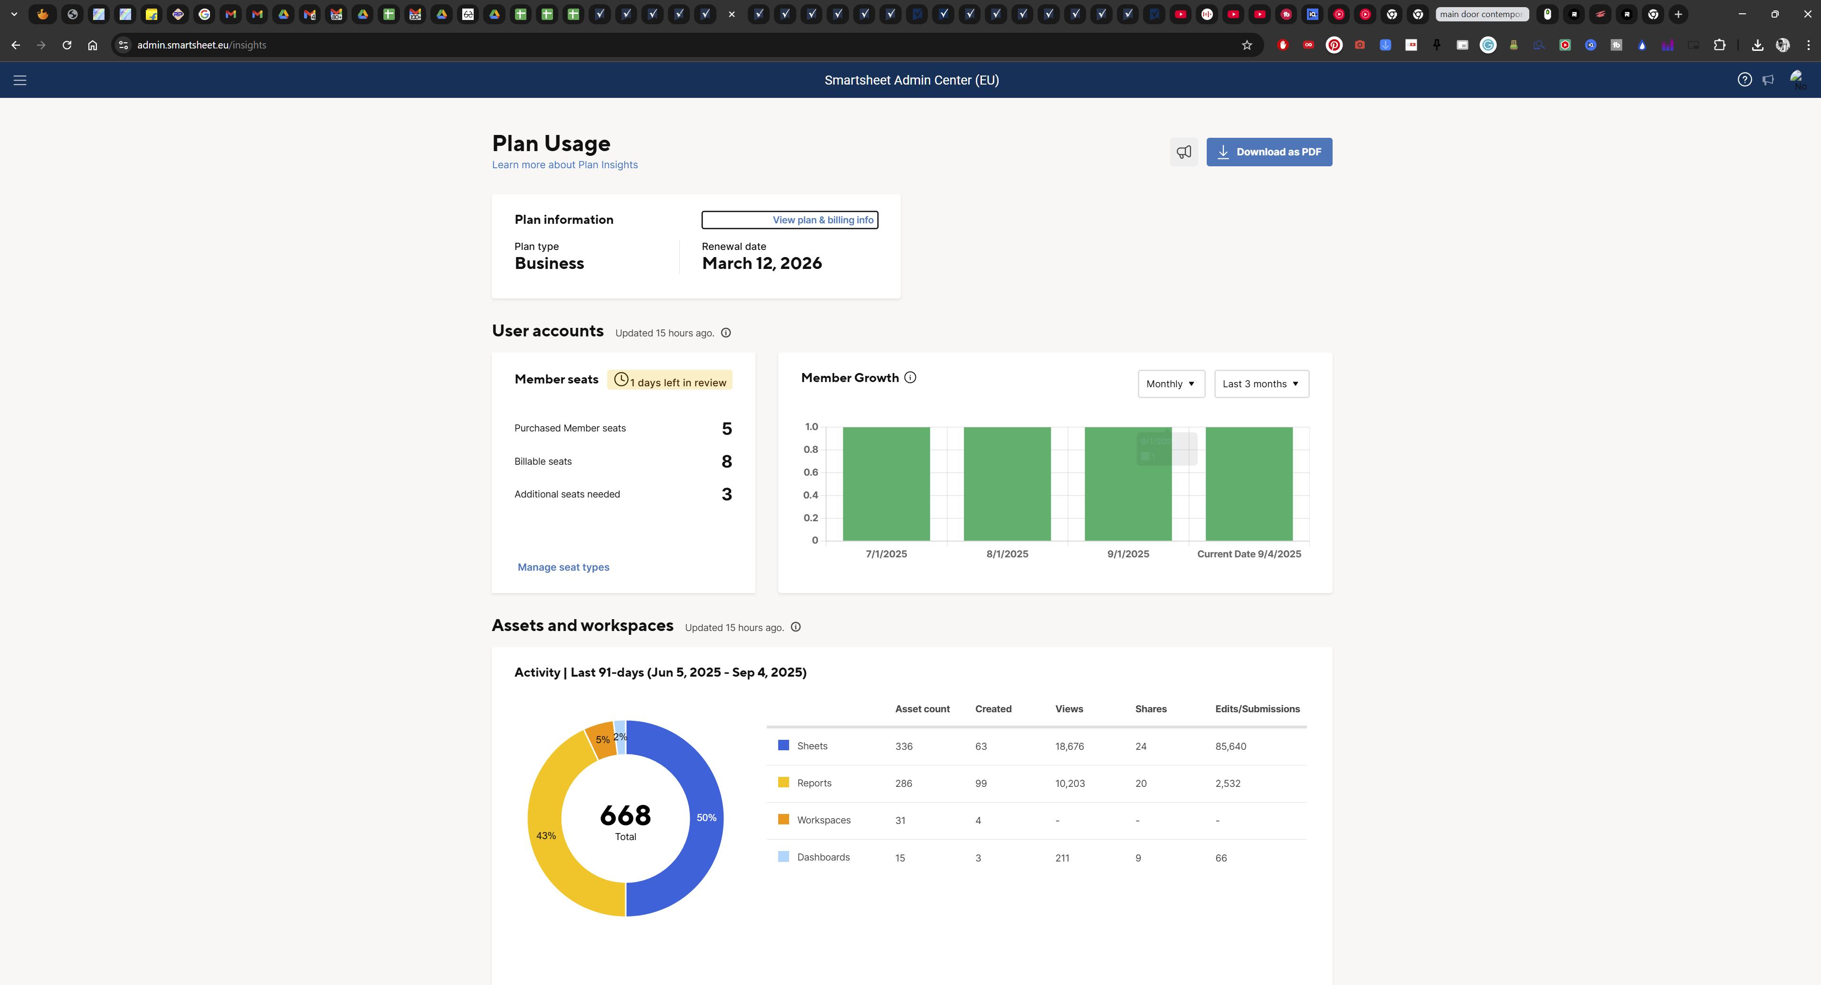Click the Grammarly G extension icon
Image resolution: width=1821 pixels, height=985 pixels.
1488,45
